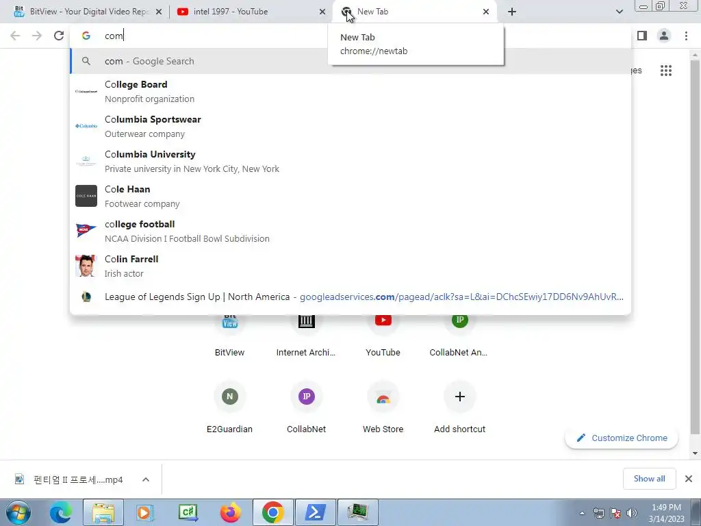Image resolution: width=701 pixels, height=526 pixels.
Task: Click the volume speaker tray icon
Action: coord(632,513)
